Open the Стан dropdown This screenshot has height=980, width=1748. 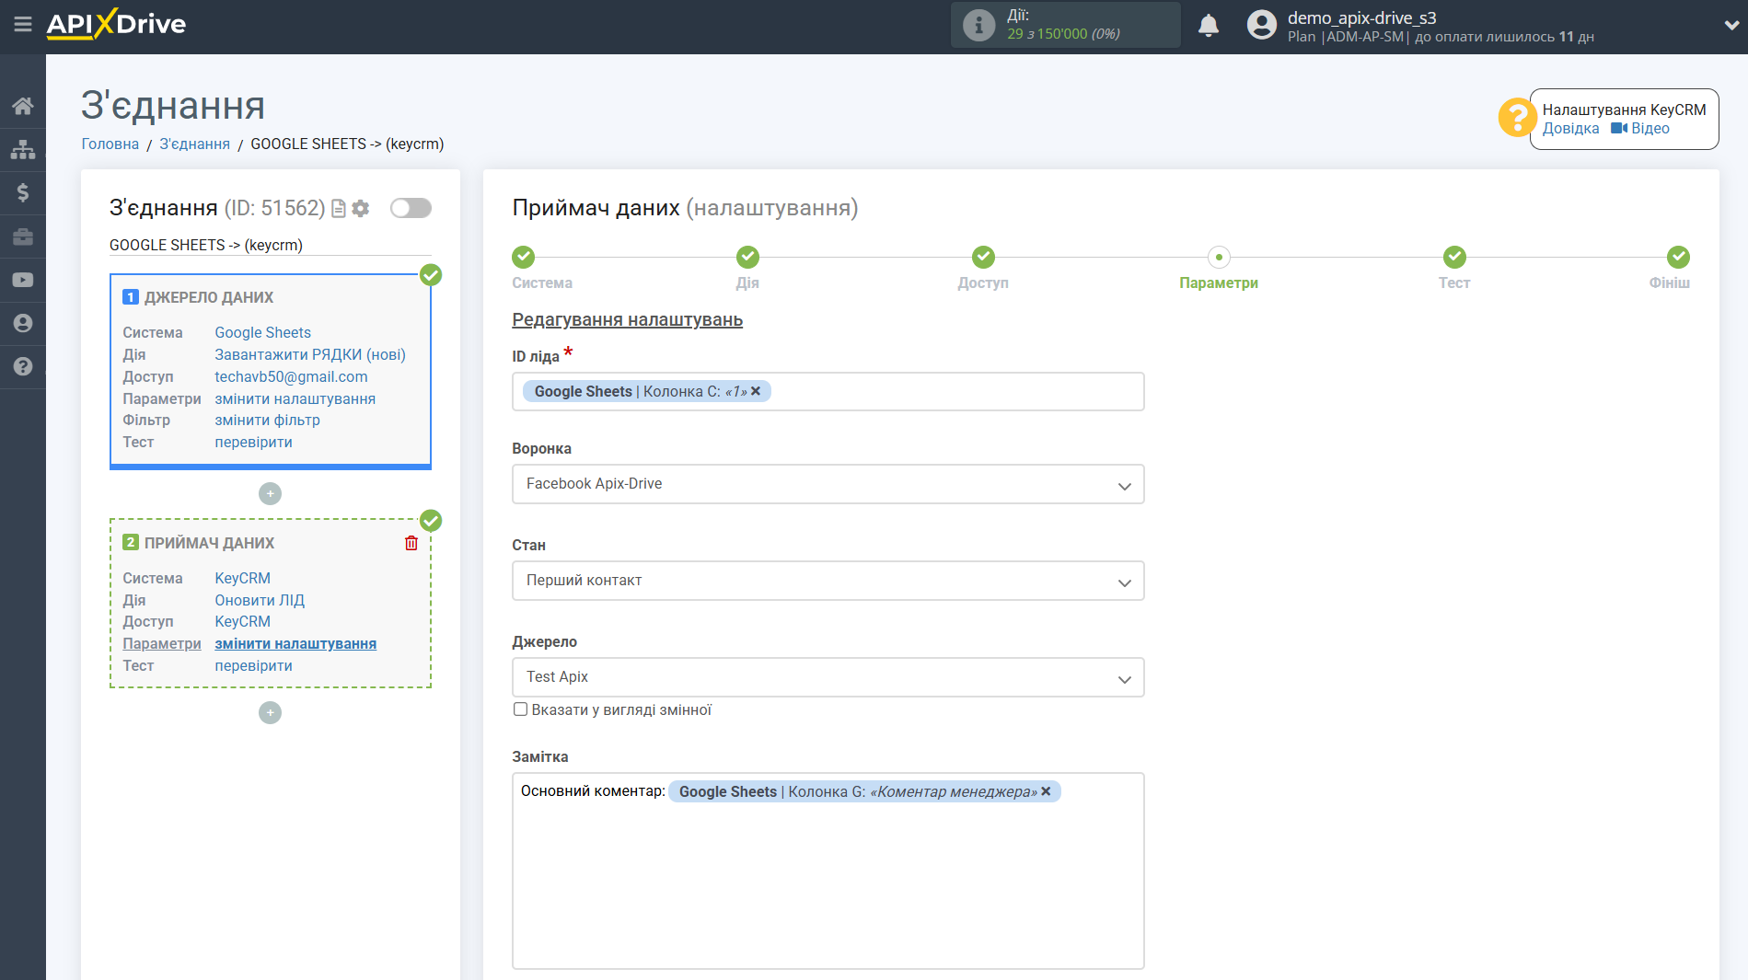(828, 581)
